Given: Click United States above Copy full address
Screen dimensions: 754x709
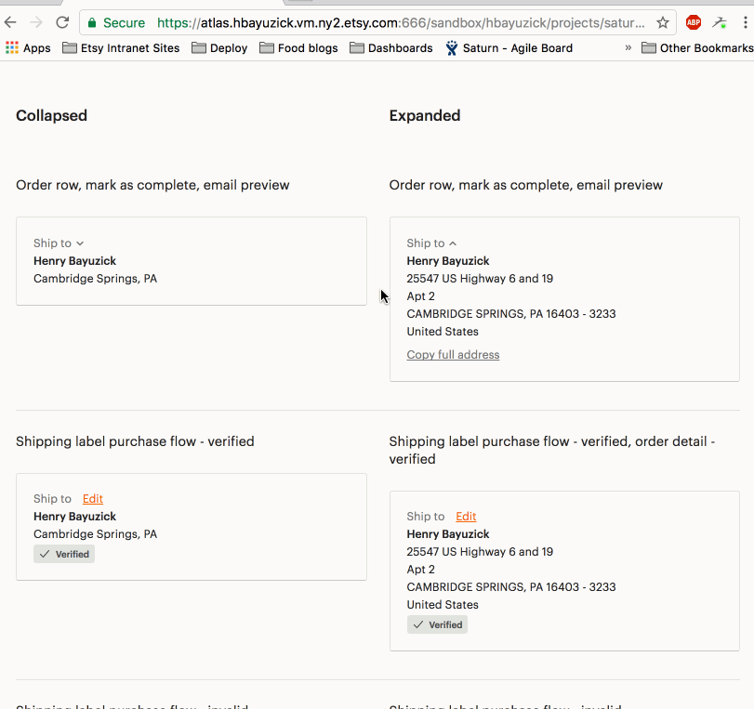Looking at the screenshot, I should pyautogui.click(x=443, y=332).
